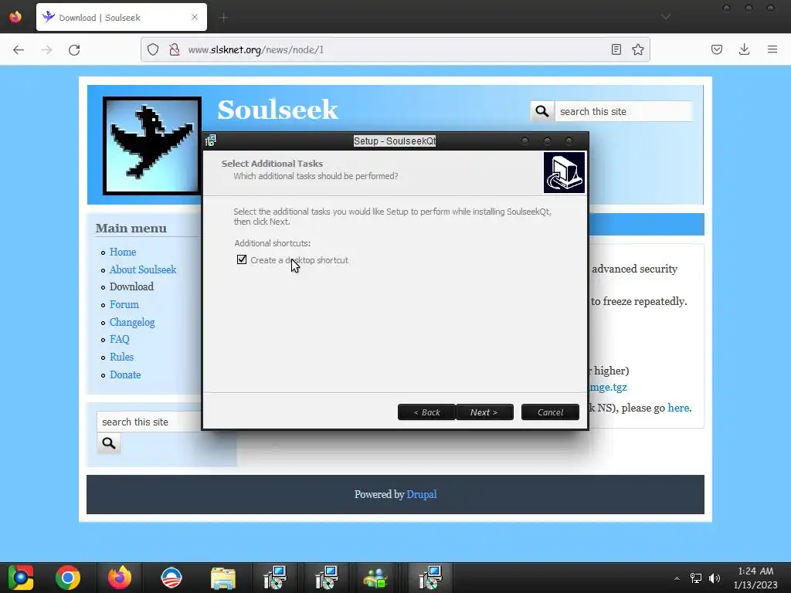Open the Donate link
Image resolution: width=791 pixels, height=593 pixels.
coord(125,374)
